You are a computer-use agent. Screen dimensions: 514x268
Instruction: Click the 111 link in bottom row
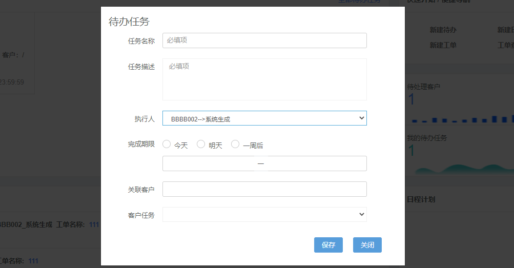tap(33, 261)
